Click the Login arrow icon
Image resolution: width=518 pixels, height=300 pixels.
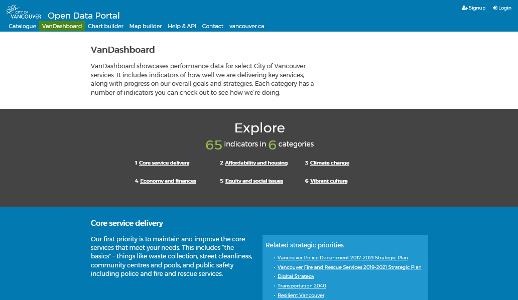[495, 8]
